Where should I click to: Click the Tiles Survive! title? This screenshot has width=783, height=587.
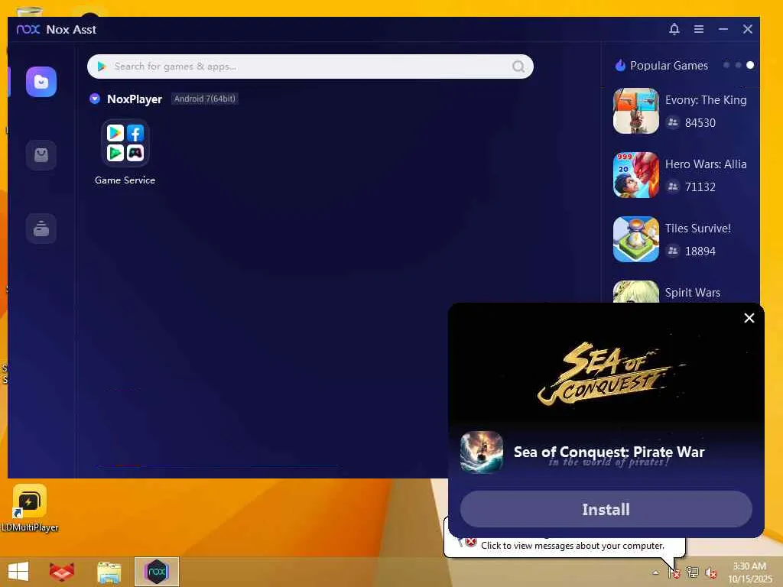coord(697,229)
